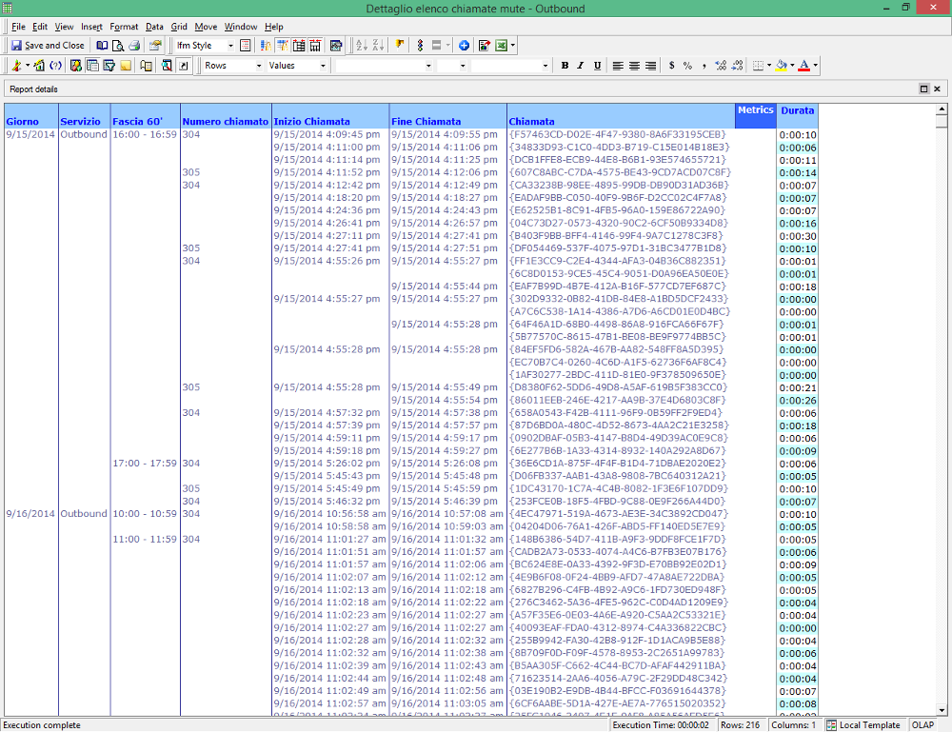Click the red sort ascending A-Z icon
The height and width of the screenshot is (732, 952).
point(361,46)
